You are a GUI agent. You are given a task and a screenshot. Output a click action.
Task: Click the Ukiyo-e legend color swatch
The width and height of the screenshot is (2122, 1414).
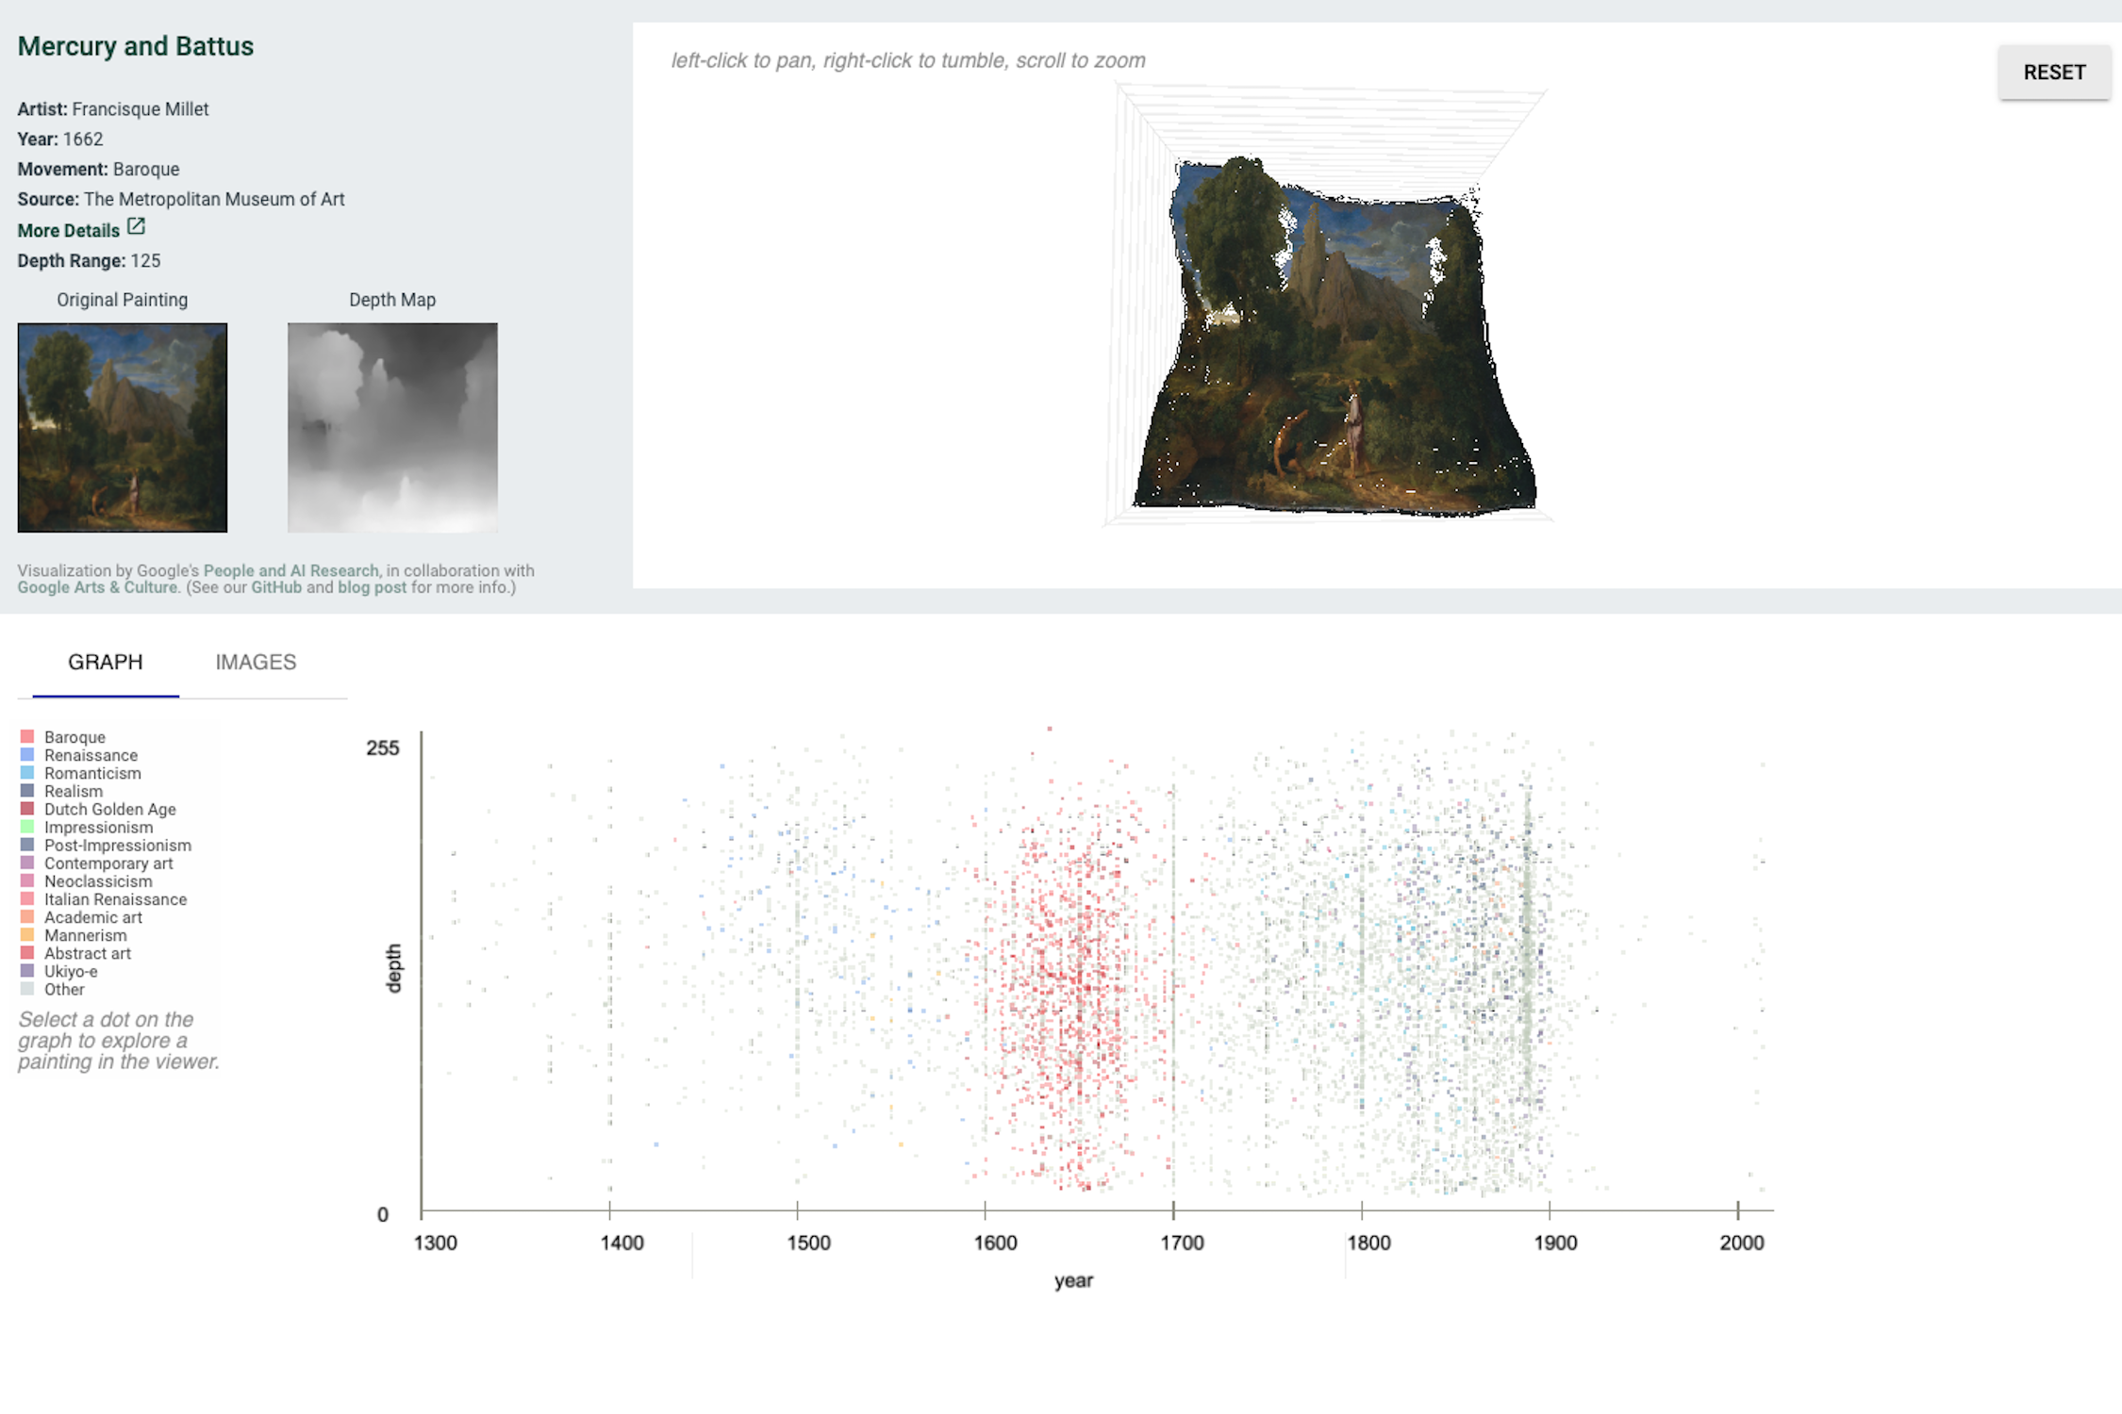[x=27, y=971]
